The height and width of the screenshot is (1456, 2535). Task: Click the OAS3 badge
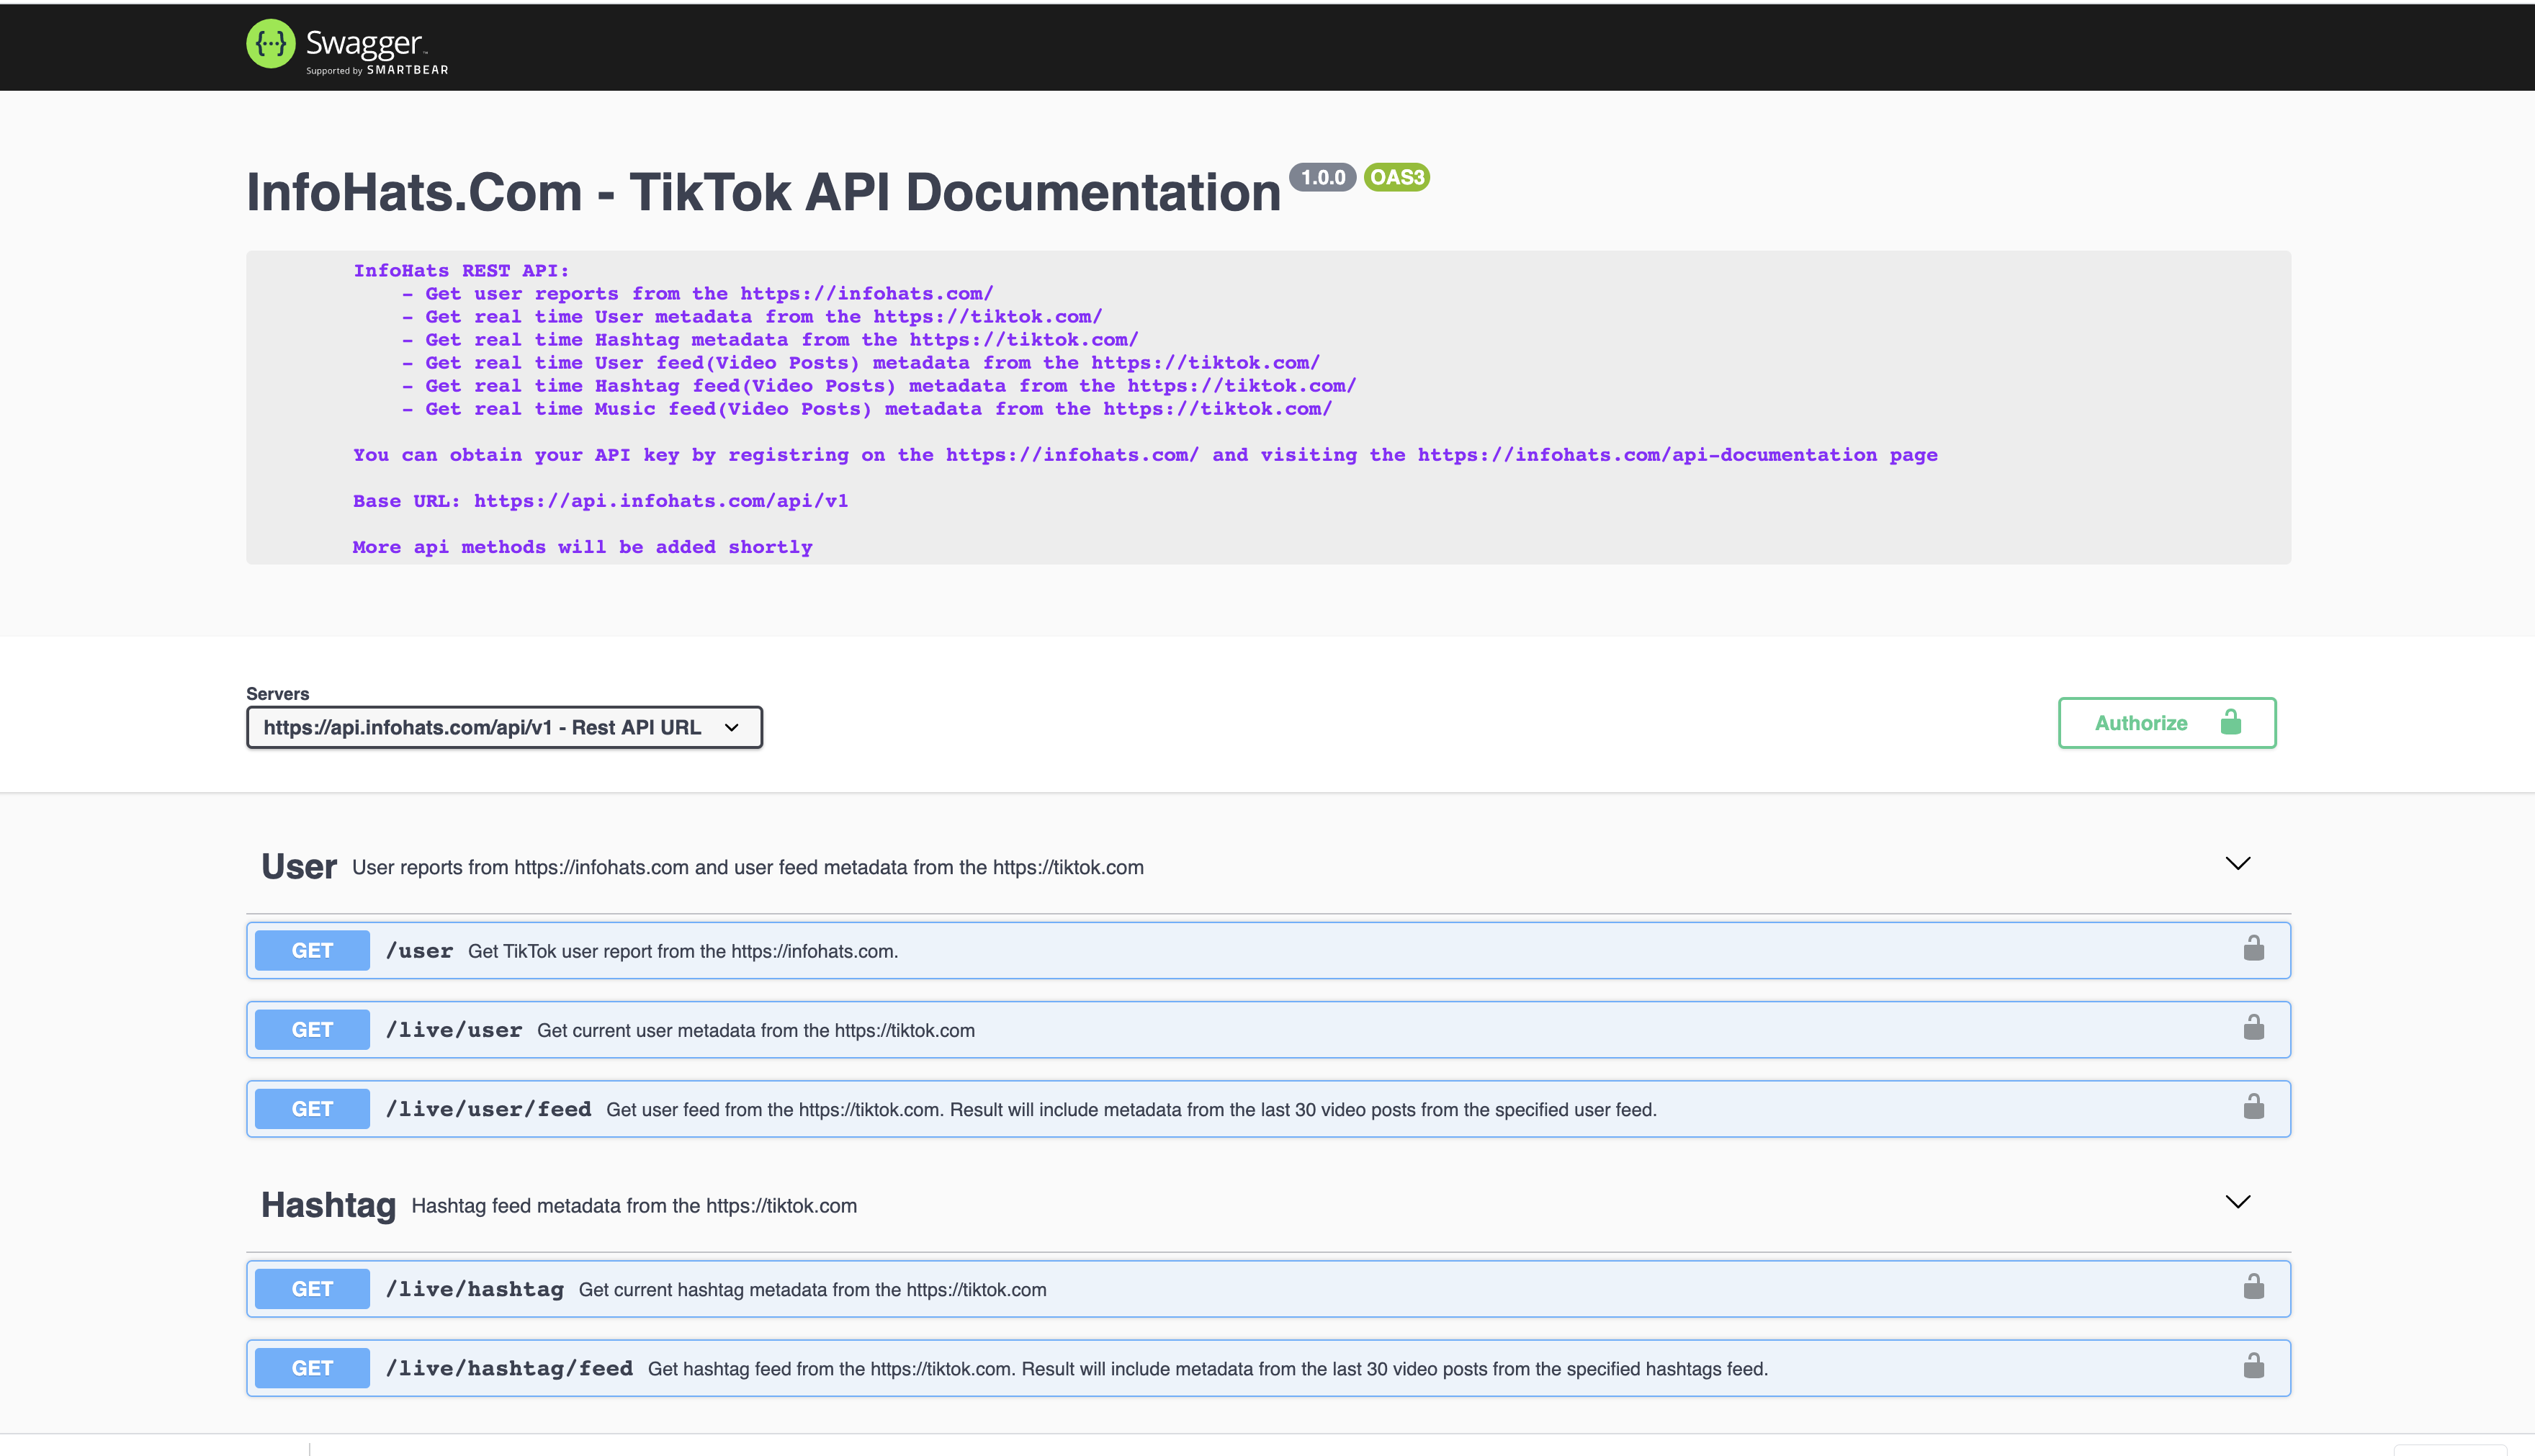(1396, 177)
